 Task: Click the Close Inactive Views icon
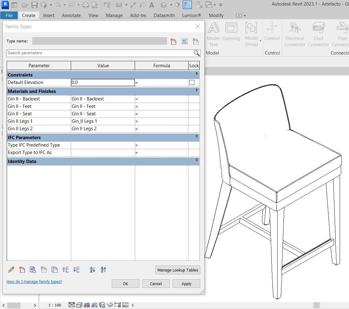coord(199,5)
